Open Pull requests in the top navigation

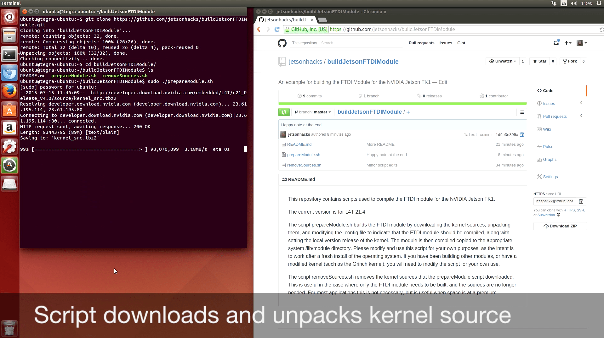point(421,43)
